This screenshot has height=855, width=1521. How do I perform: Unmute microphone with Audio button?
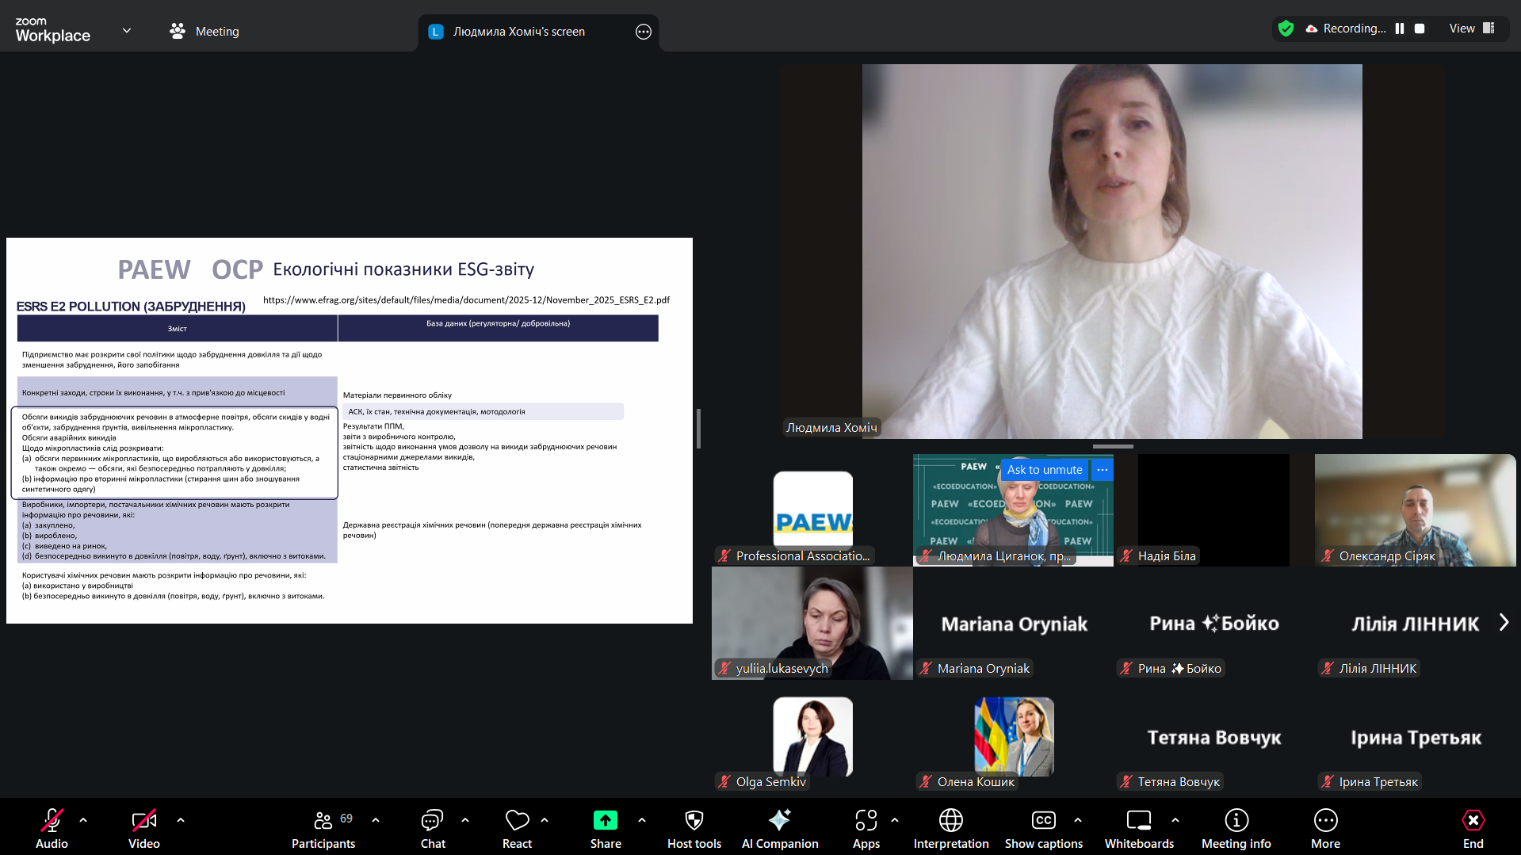click(52, 828)
